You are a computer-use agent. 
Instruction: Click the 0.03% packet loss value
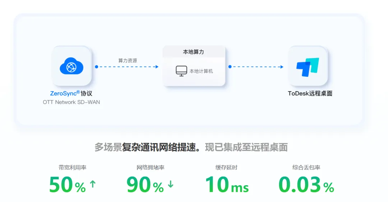point(306,184)
